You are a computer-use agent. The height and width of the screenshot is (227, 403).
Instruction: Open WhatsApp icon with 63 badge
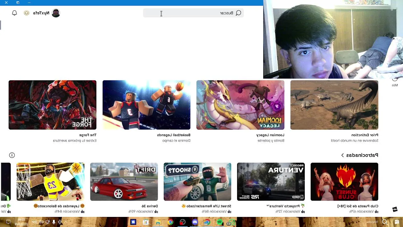coord(231,222)
